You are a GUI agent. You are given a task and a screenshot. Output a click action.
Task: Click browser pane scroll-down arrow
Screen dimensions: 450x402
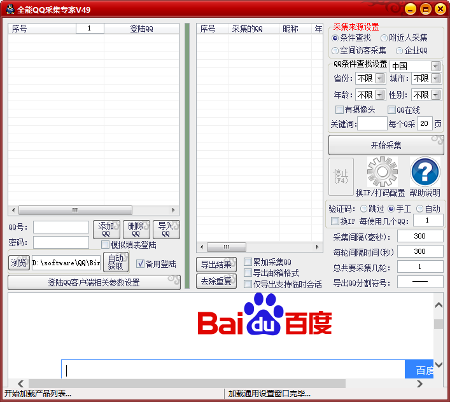439,364
